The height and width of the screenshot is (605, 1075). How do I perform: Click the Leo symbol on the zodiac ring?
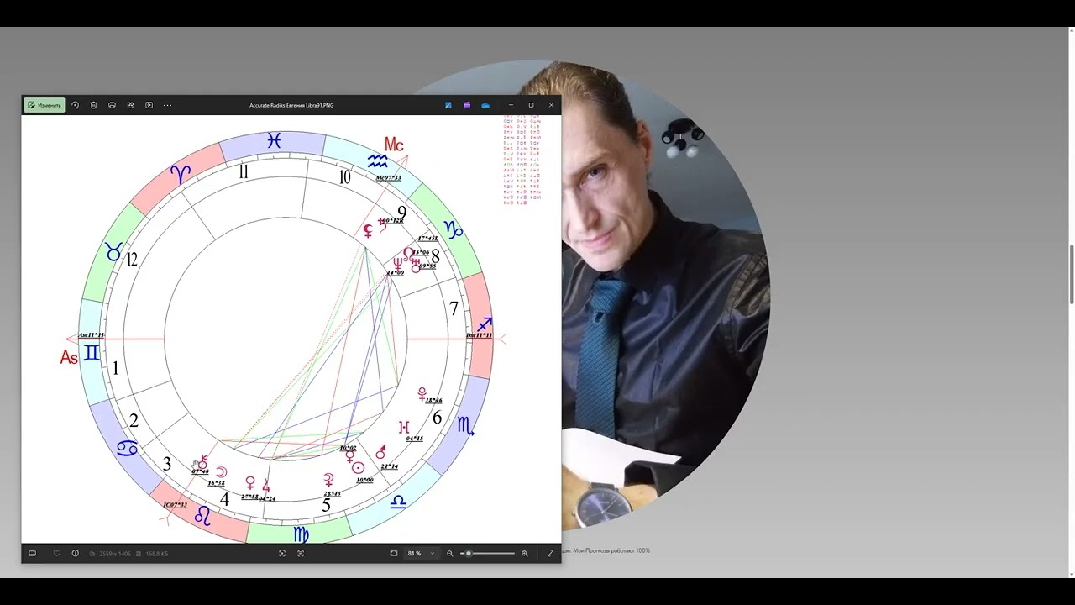(202, 516)
